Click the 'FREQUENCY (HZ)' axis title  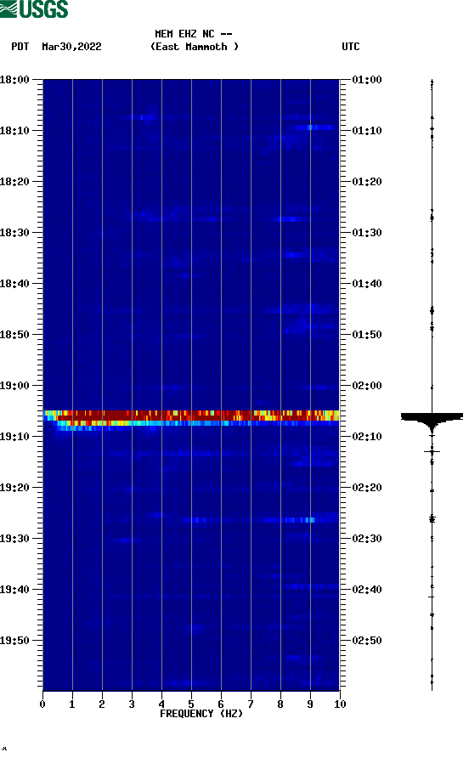[x=201, y=714]
